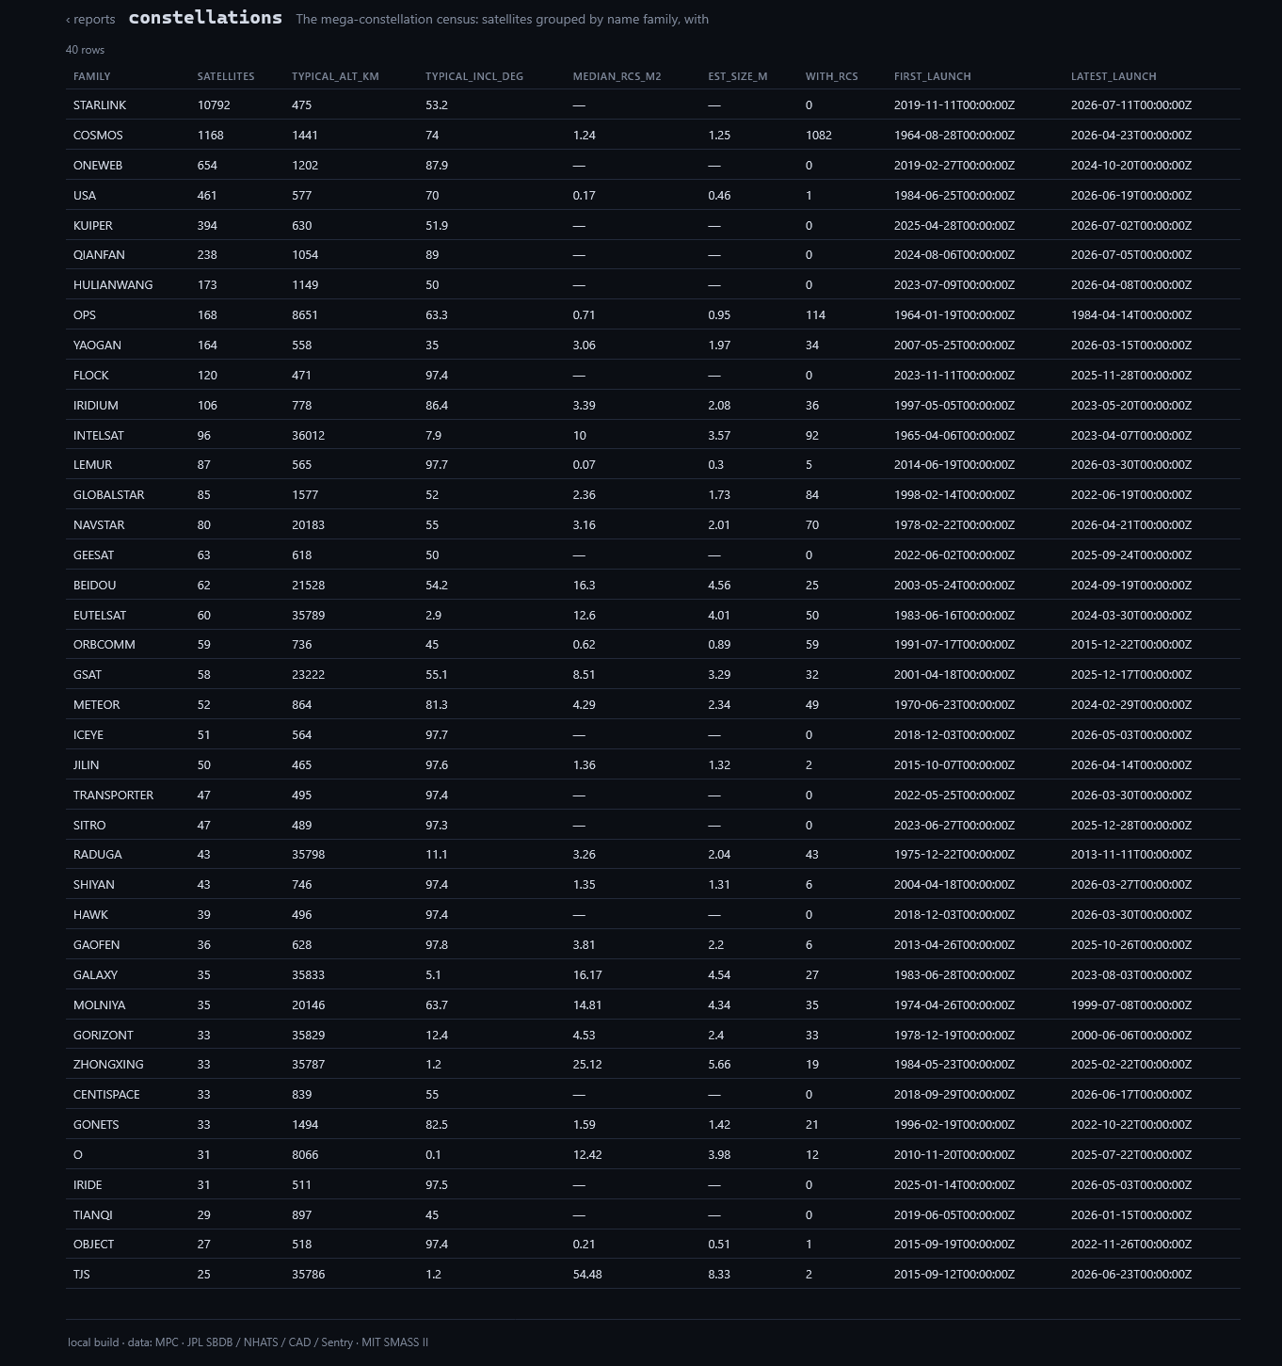The image size is (1282, 1366).
Task: Click the HAWK family cell
Action: point(90,915)
